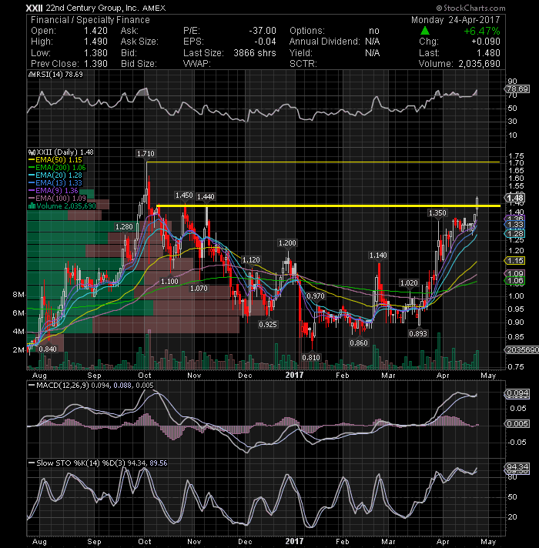
Task: Click the Options value 'no'
Action: [374, 31]
